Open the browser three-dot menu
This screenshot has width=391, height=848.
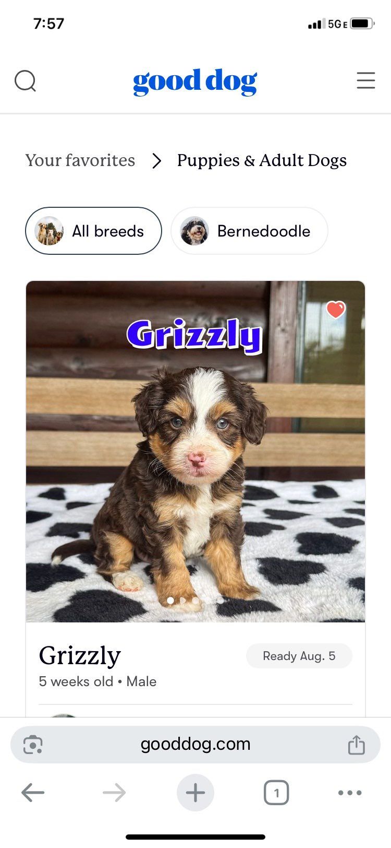coord(350,793)
